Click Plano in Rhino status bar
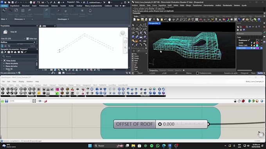 [253, 73]
